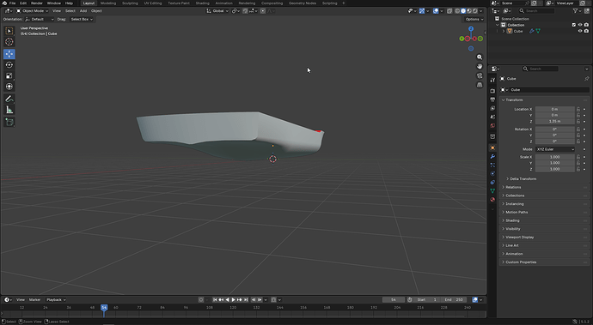The width and height of the screenshot is (593, 325).
Task: Open the Material properties tab
Action: (x=492, y=200)
